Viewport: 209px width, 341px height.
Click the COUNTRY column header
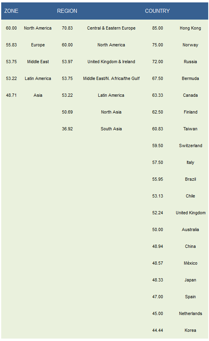click(x=157, y=11)
